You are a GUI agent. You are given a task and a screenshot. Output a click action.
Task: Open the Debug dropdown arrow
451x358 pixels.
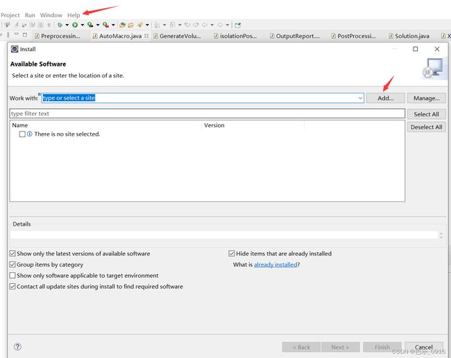[x=67, y=25]
